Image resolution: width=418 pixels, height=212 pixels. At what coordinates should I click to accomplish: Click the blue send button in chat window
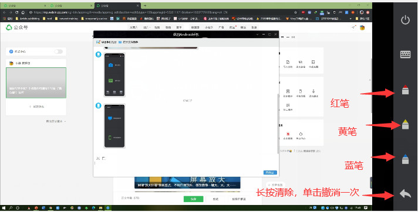[270, 173]
